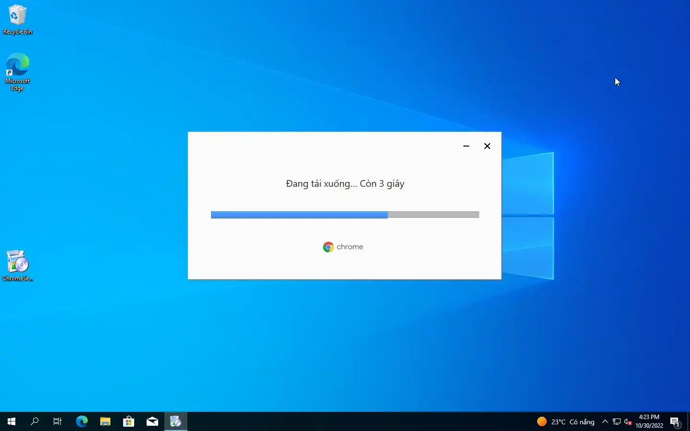The height and width of the screenshot is (431, 690).
Task: Click the download progress bar
Action: tap(345, 215)
